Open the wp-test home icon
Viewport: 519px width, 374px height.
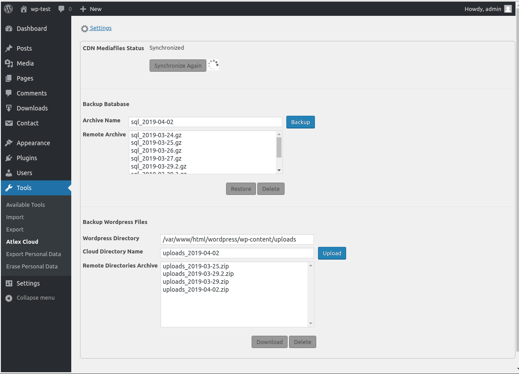pyautogui.click(x=23, y=9)
